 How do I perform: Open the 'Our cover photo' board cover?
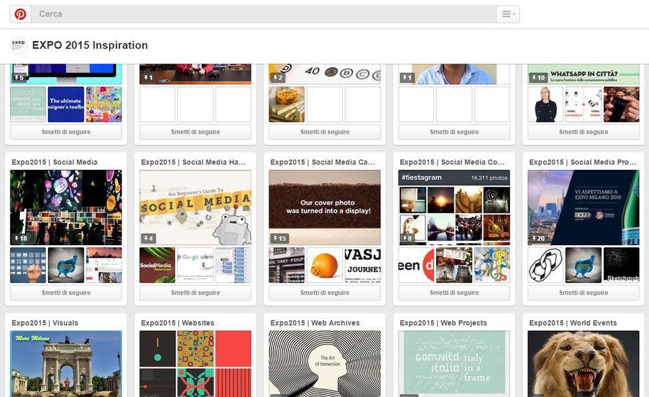tap(325, 208)
